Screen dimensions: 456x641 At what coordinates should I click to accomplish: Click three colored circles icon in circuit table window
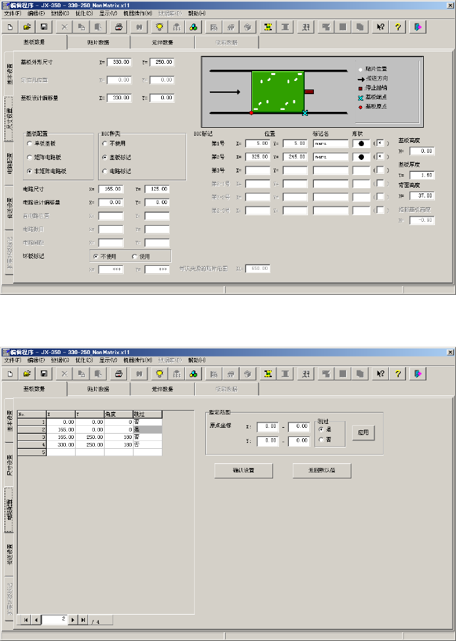coord(193,374)
